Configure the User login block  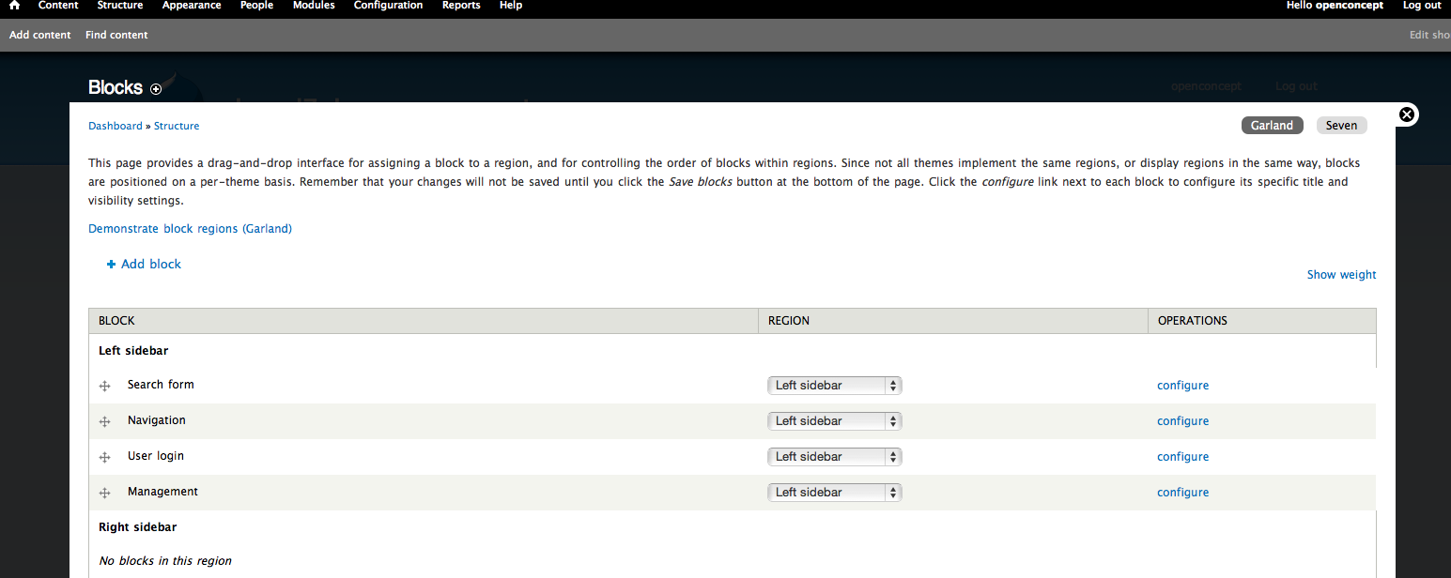pos(1182,456)
